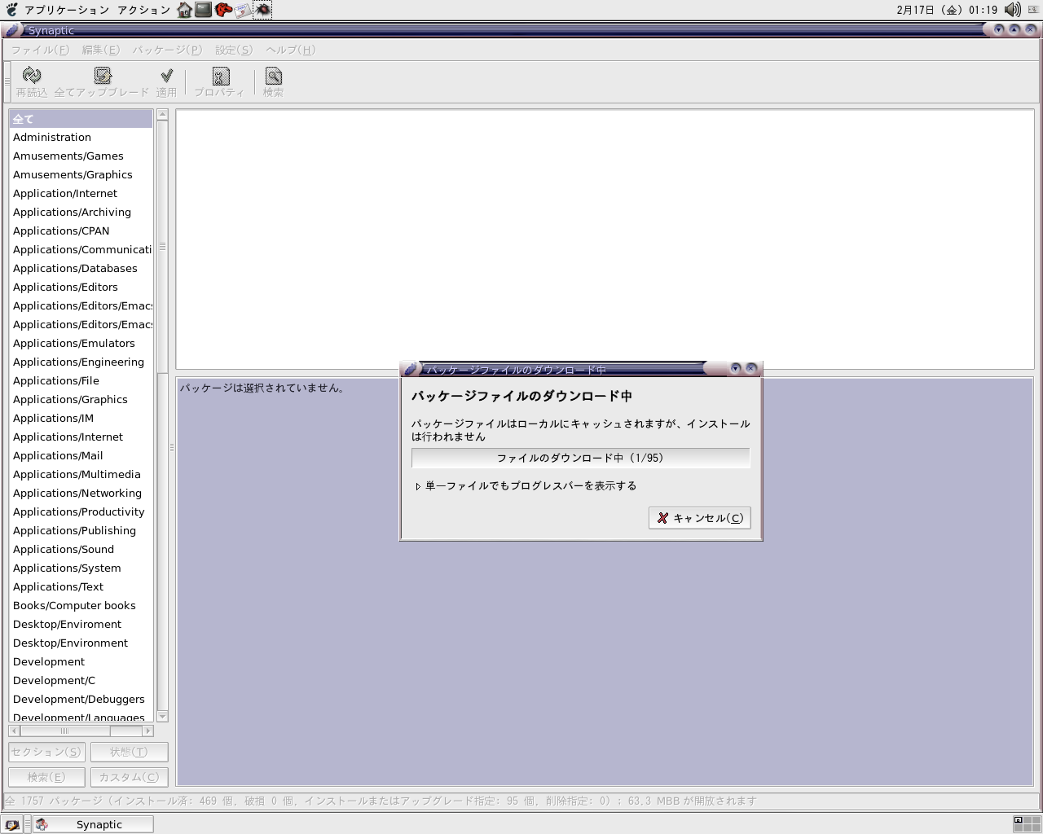Screen dimensions: 1043x834
Task: Open the 編集 menu
Action: [x=101, y=50]
